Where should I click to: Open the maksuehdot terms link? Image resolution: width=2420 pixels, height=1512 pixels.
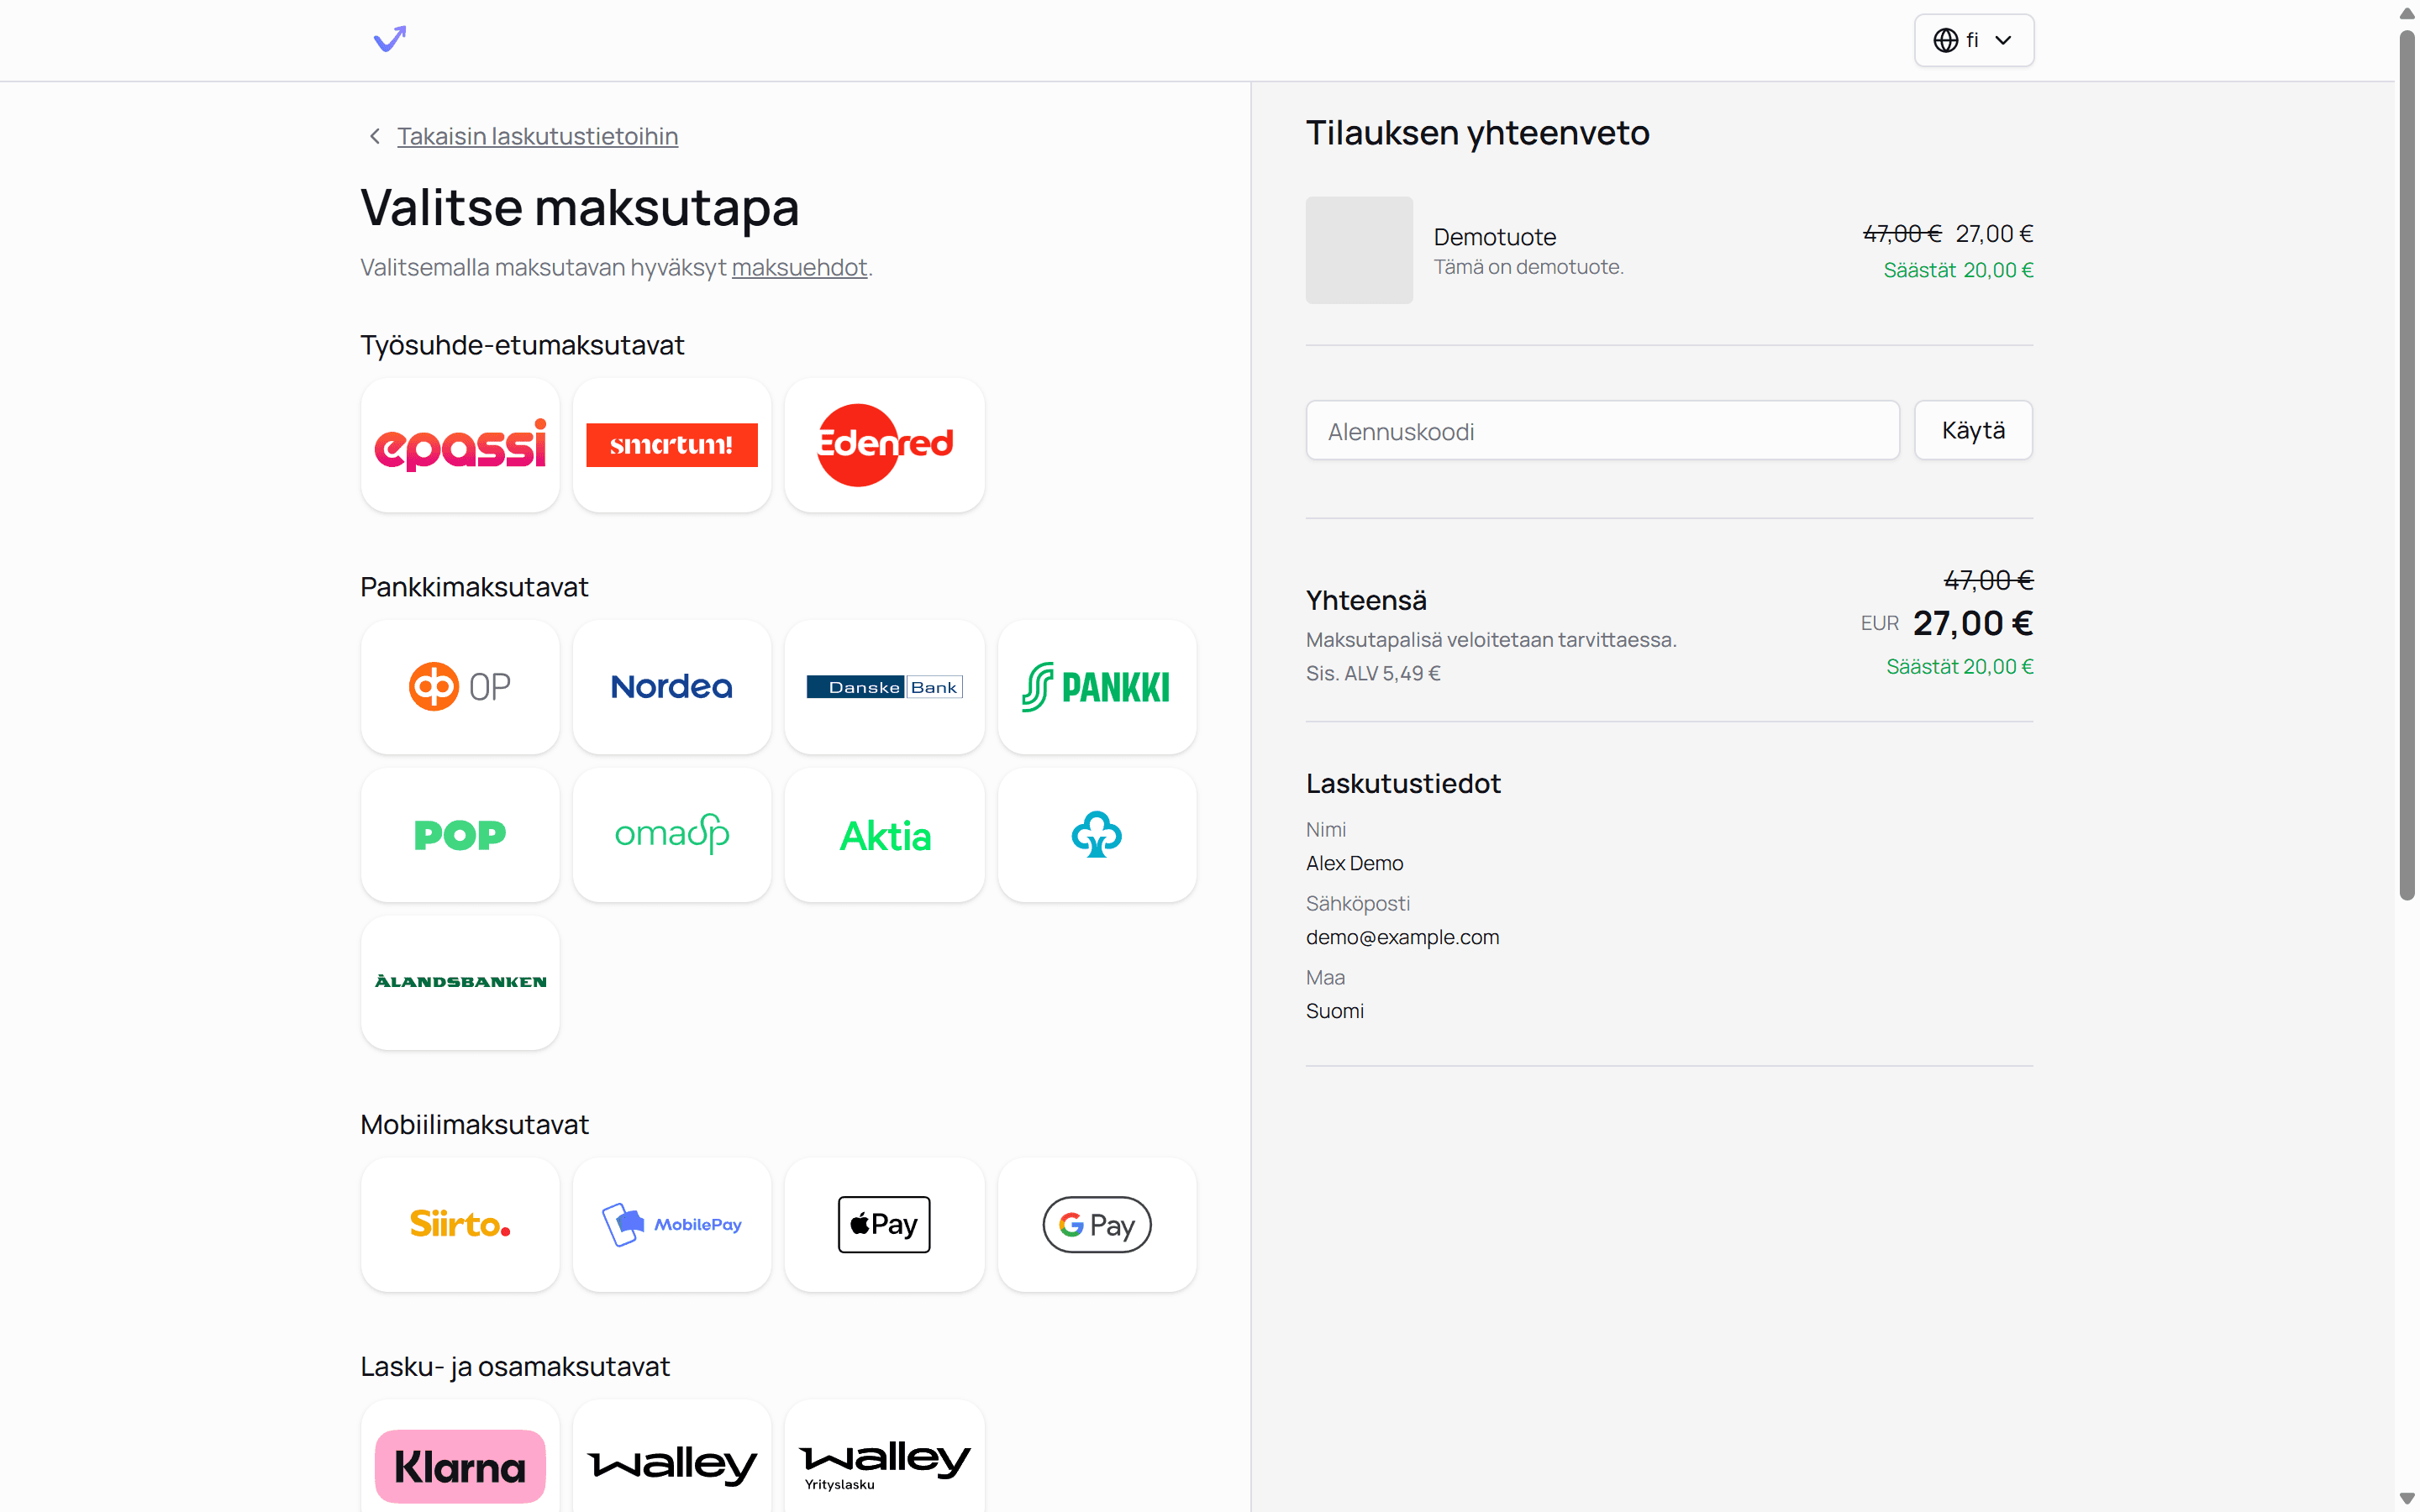799,267
